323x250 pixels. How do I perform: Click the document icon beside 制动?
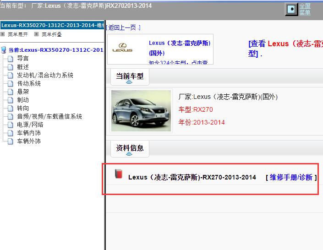10,100
